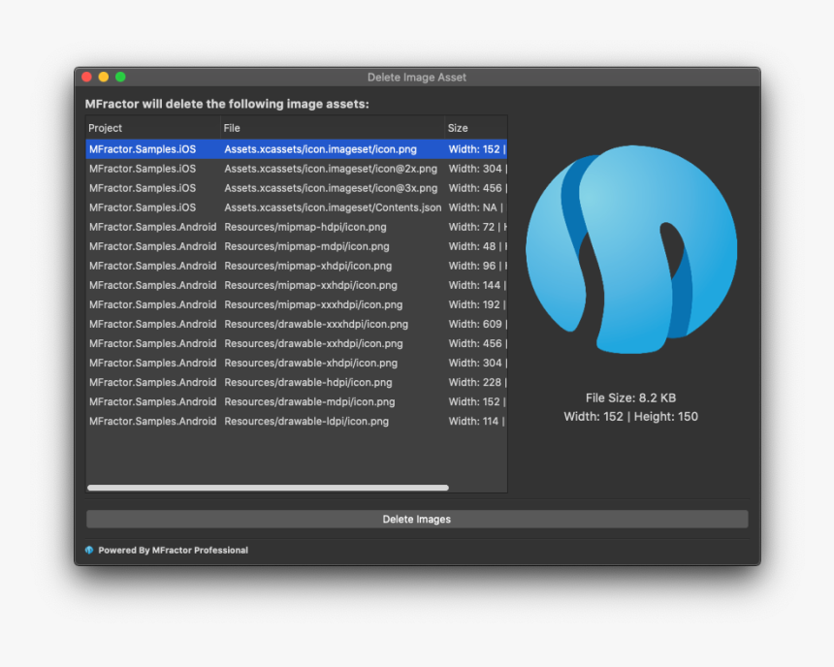Select Resources/mipmap-xxxhdpi/icon.png row

296,304
